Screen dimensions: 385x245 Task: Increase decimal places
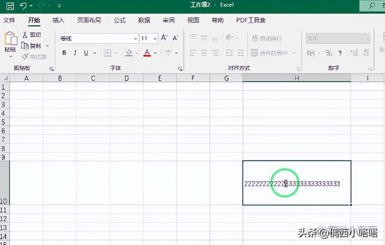354,52
